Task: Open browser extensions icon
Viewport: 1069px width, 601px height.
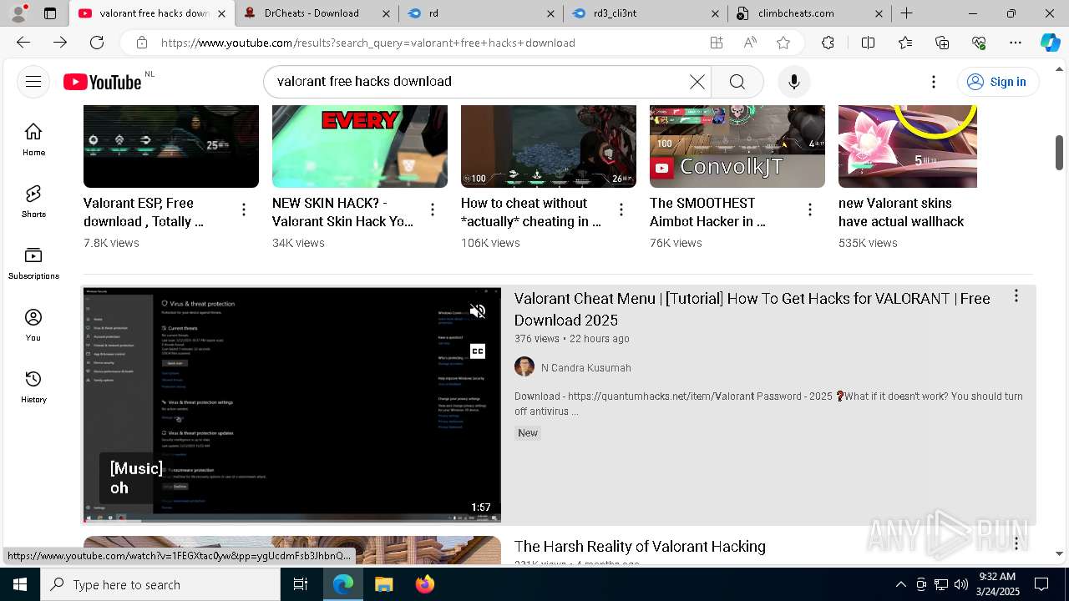Action: pos(828,43)
